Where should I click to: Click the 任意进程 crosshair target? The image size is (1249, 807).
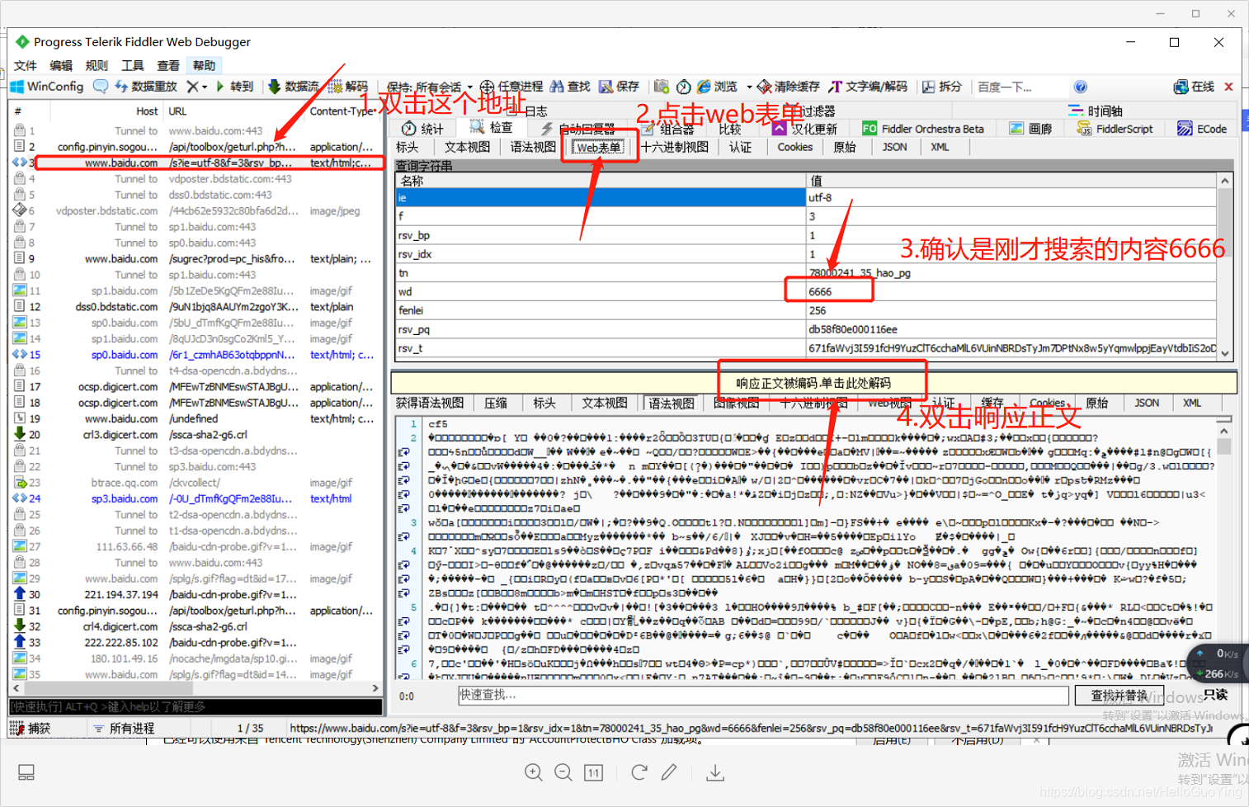point(511,87)
